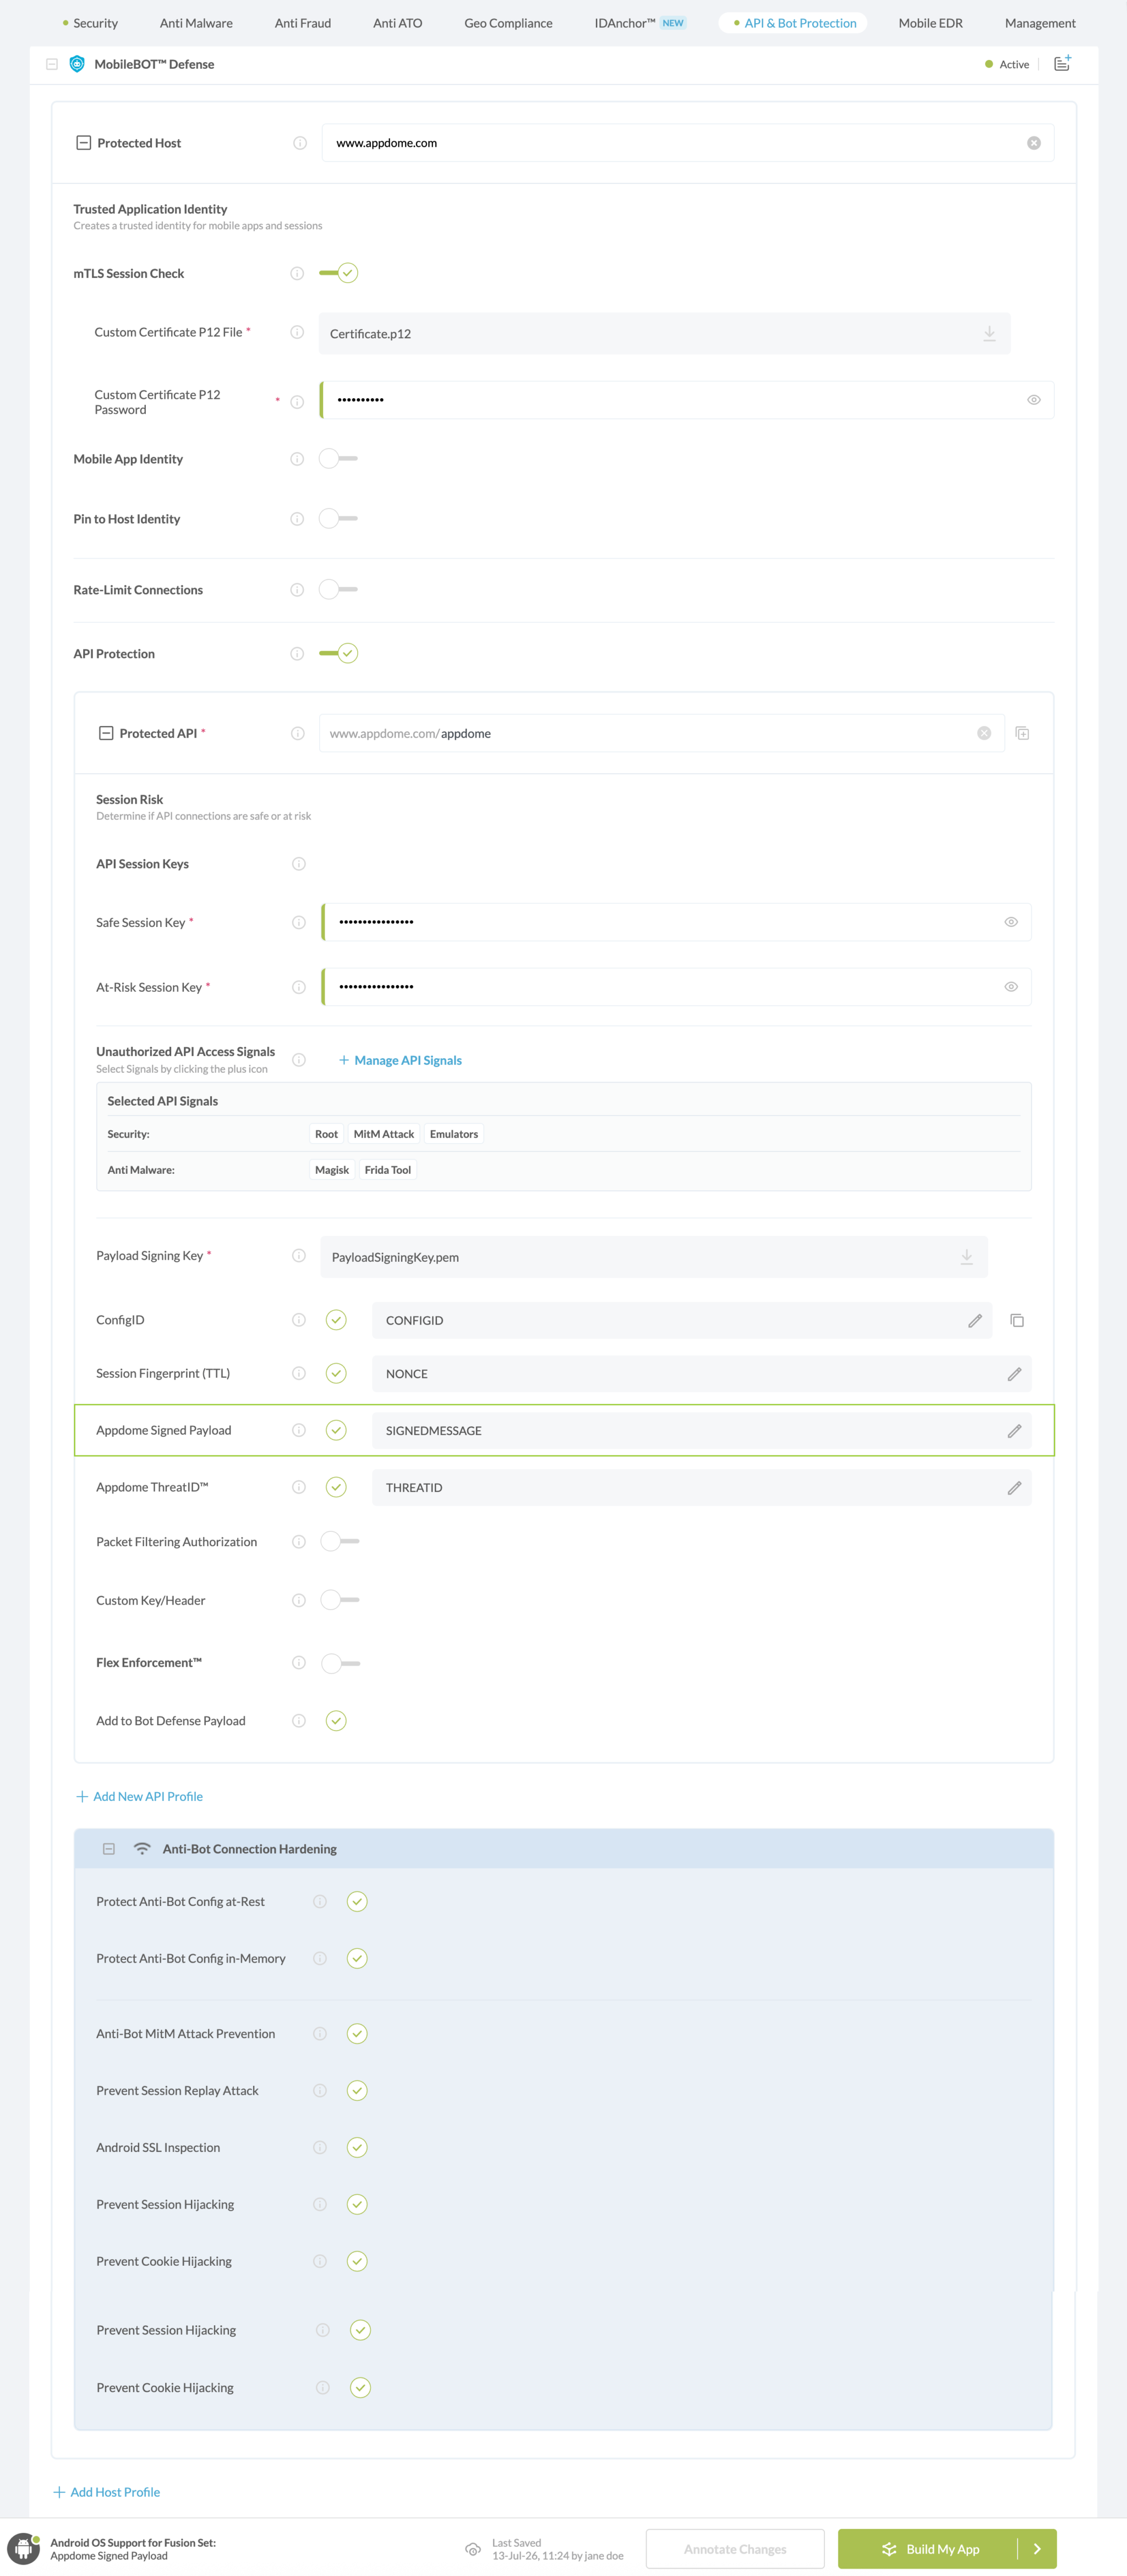Click Add Host Profile link

pyautogui.click(x=107, y=2492)
